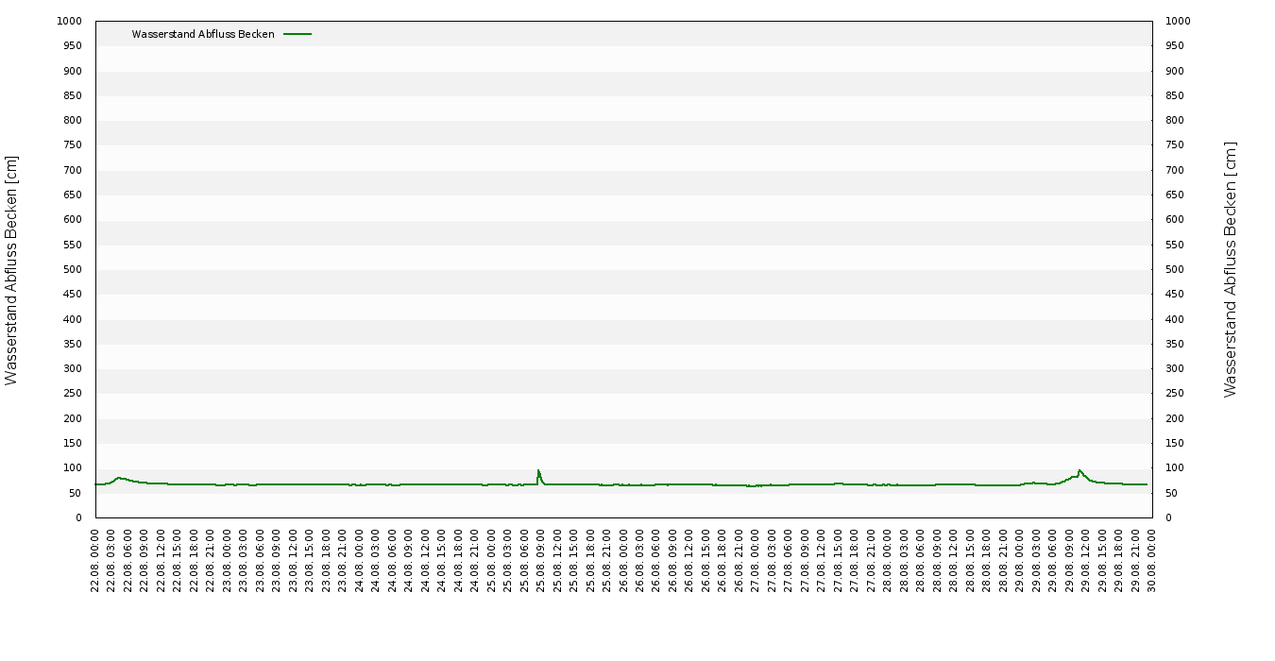Click the 28.08. 00:00 time label
Image resolution: width=1275 pixels, height=661 pixels.
coord(888,560)
